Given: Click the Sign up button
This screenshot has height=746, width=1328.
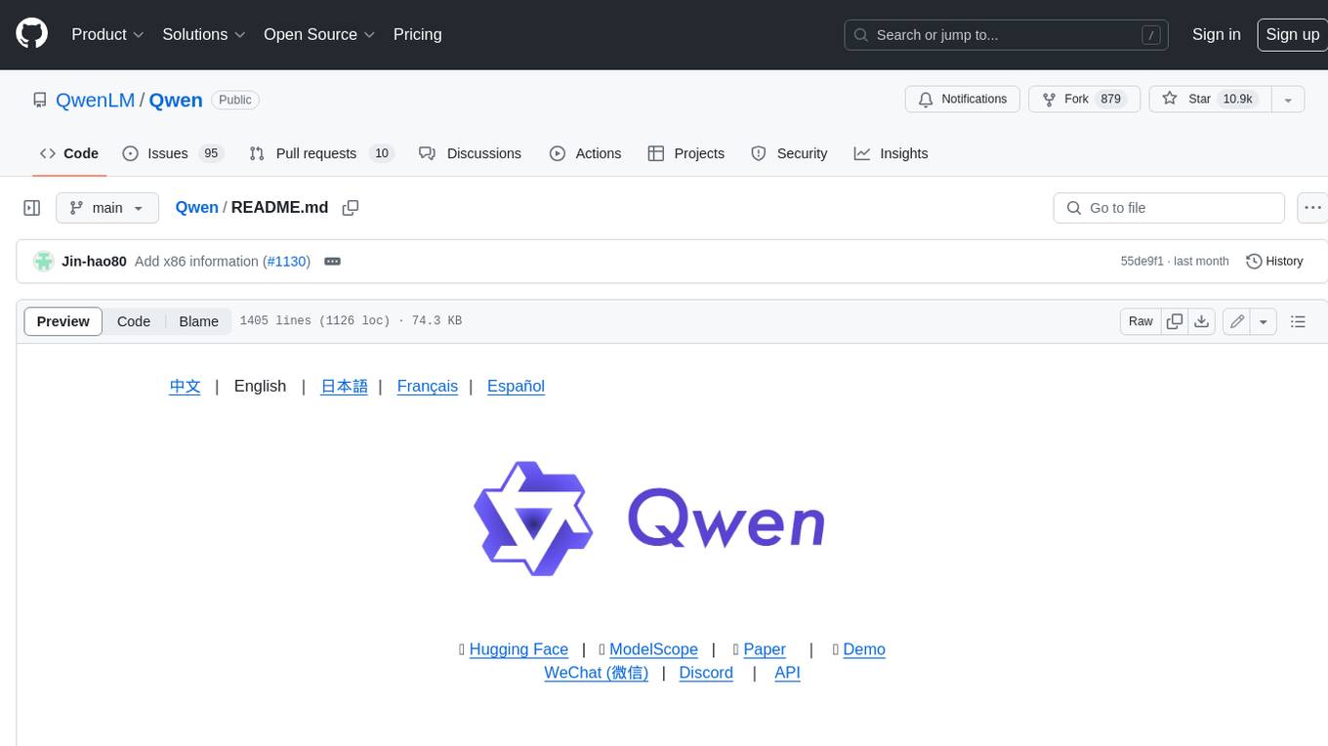Looking at the screenshot, I should [1292, 34].
